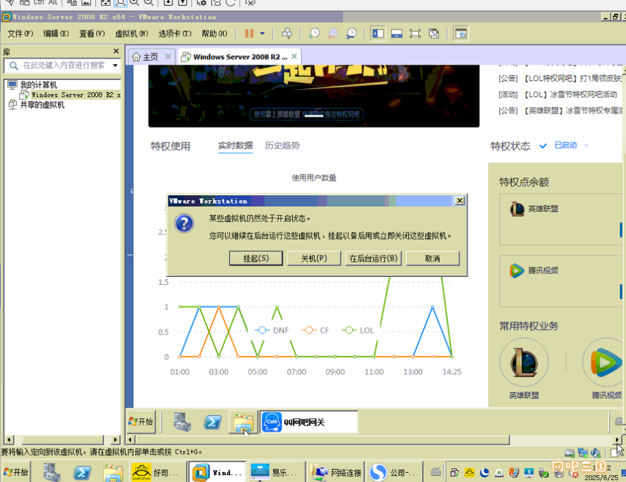Viewport: 626px width, 482px height.
Task: Click the 网络连接 taskbar button
Action: click(336, 473)
